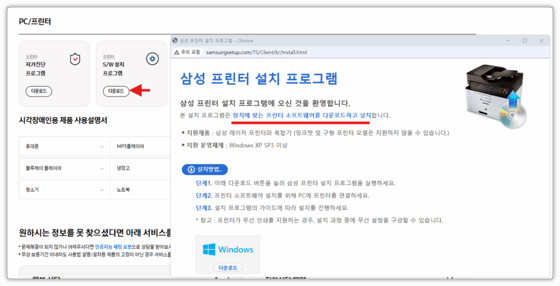This screenshot has height=286, width=560.
Task: Click the 삼성 프린터 설치 프로그램 heading
Action: [259, 79]
